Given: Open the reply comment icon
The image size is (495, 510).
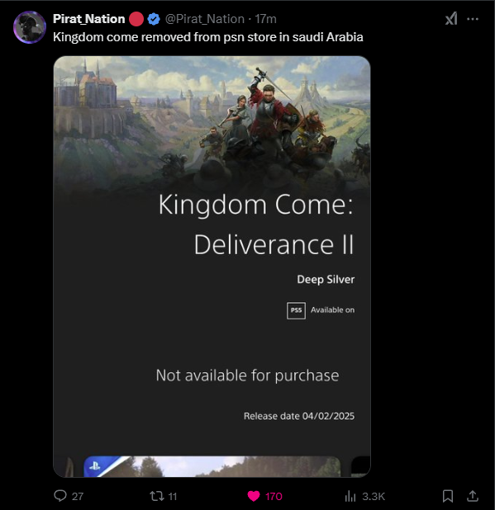Looking at the screenshot, I should click(x=60, y=496).
